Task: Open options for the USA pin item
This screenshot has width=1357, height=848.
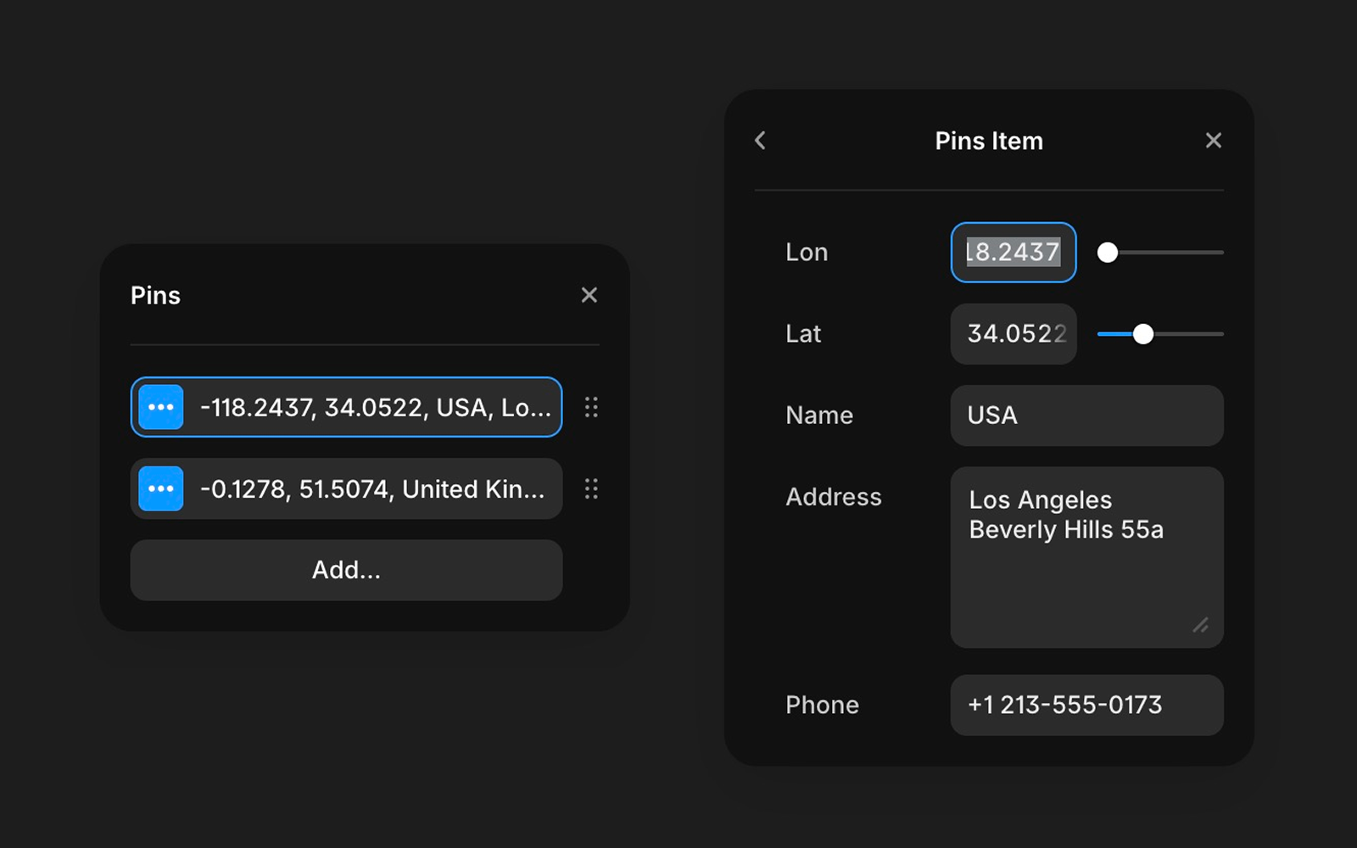Action: coord(161,407)
